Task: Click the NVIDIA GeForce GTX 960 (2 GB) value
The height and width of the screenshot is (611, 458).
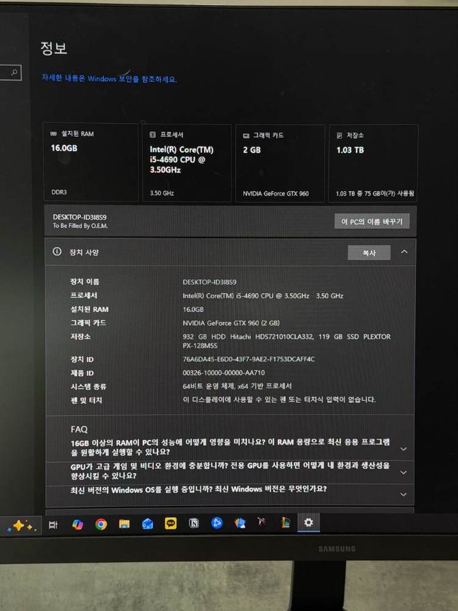Action: point(231,323)
